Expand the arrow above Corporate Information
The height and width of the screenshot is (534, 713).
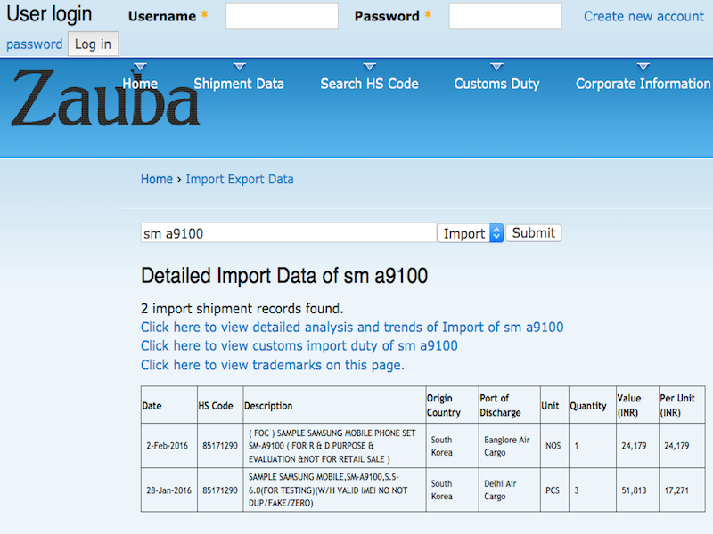643,68
